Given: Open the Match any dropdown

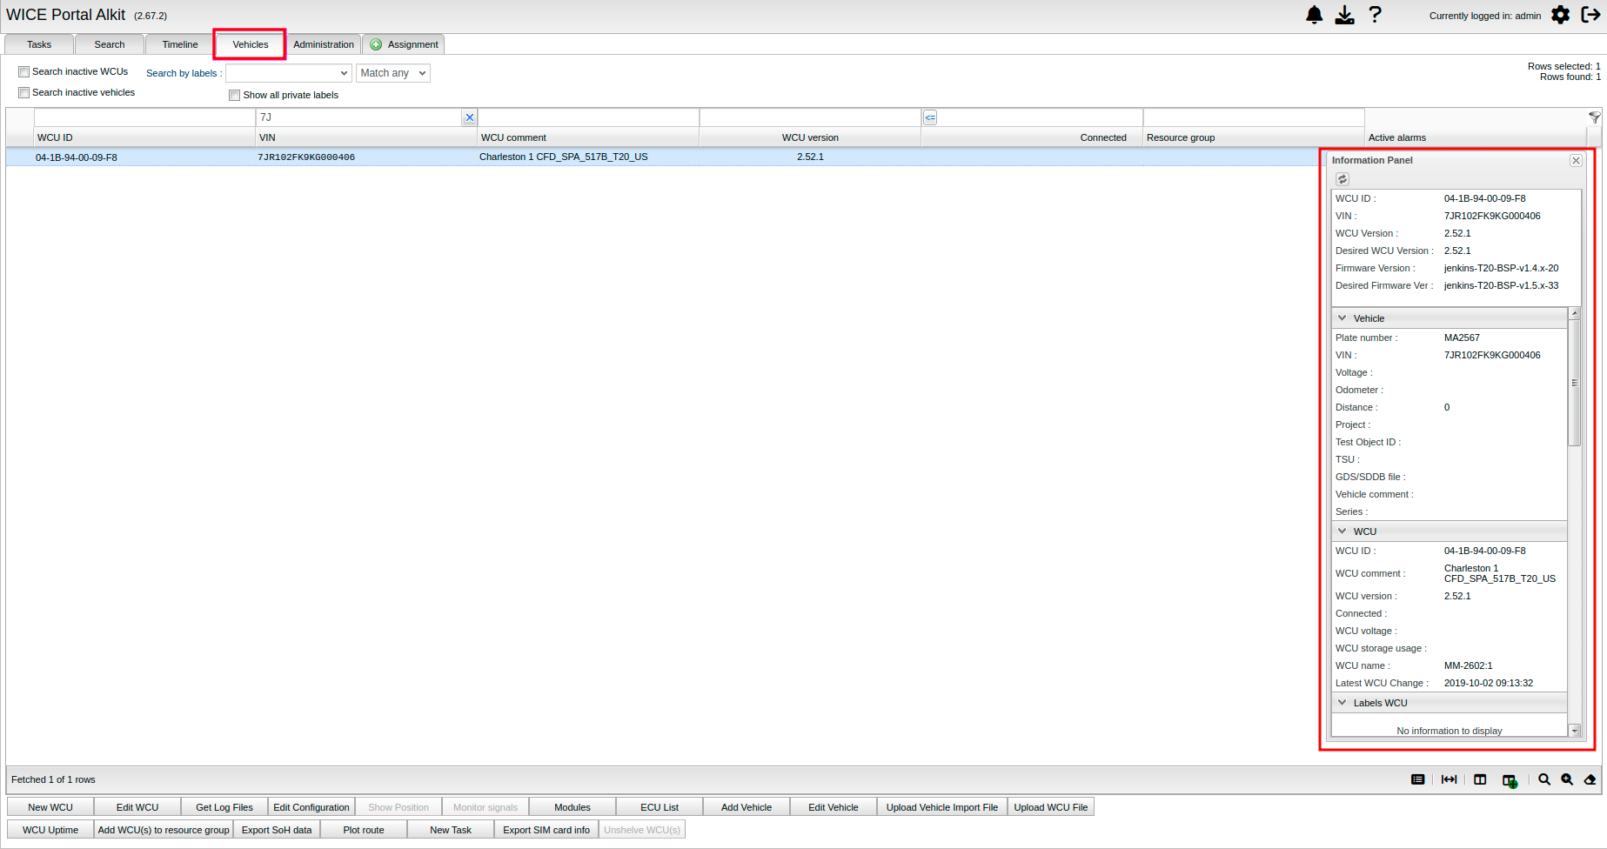Looking at the screenshot, I should (393, 73).
